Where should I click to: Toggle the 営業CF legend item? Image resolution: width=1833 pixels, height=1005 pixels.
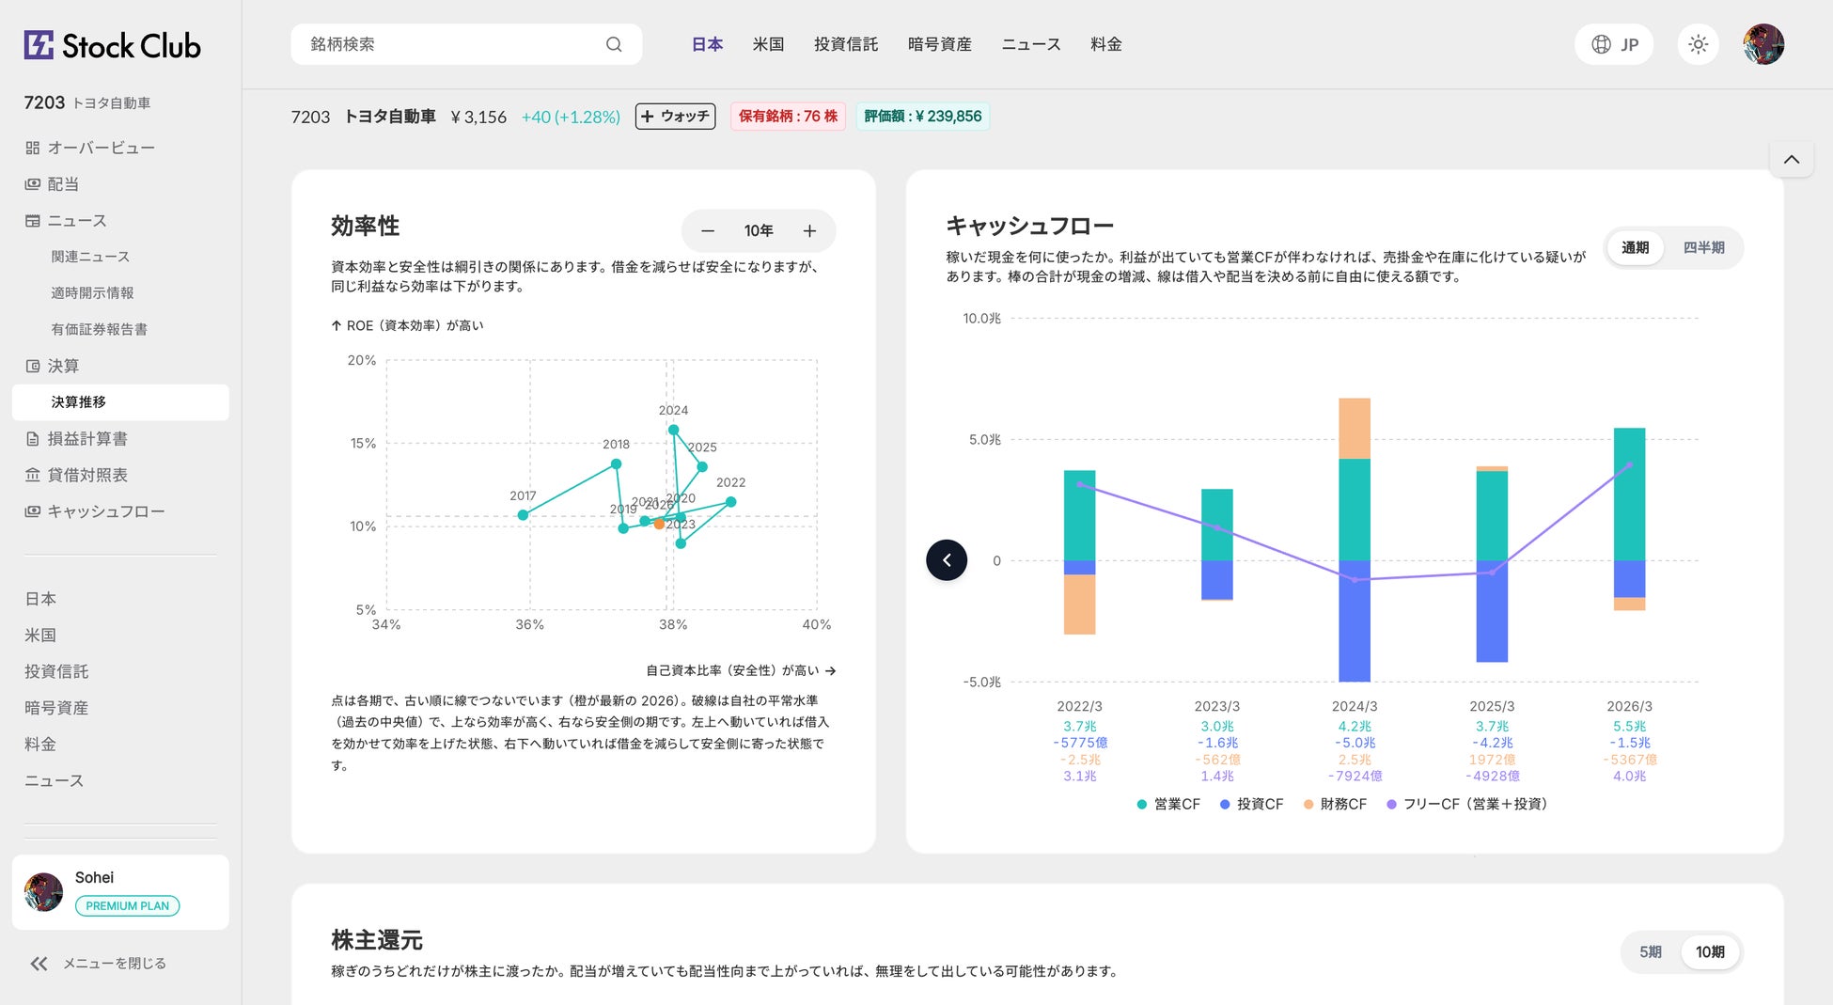[1168, 804]
